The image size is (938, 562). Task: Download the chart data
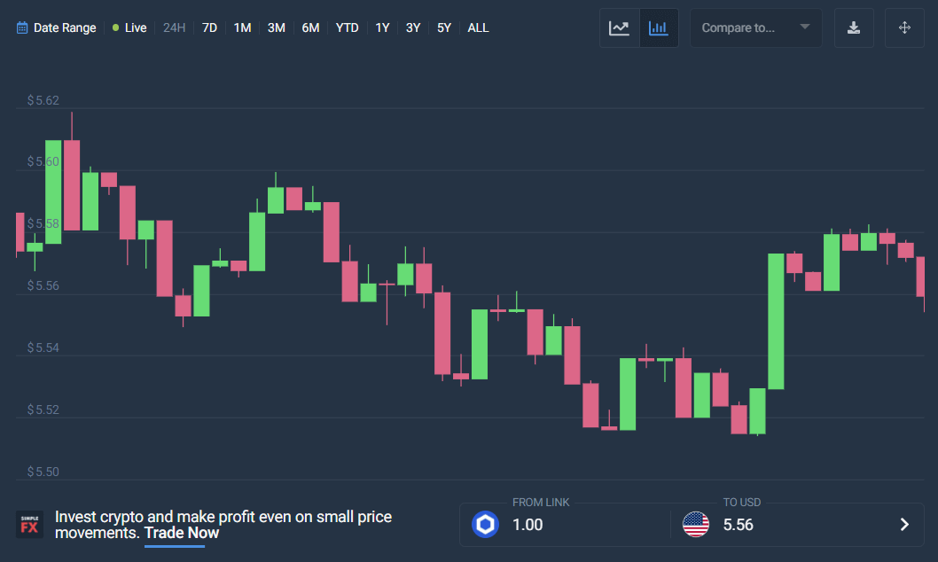coord(854,28)
